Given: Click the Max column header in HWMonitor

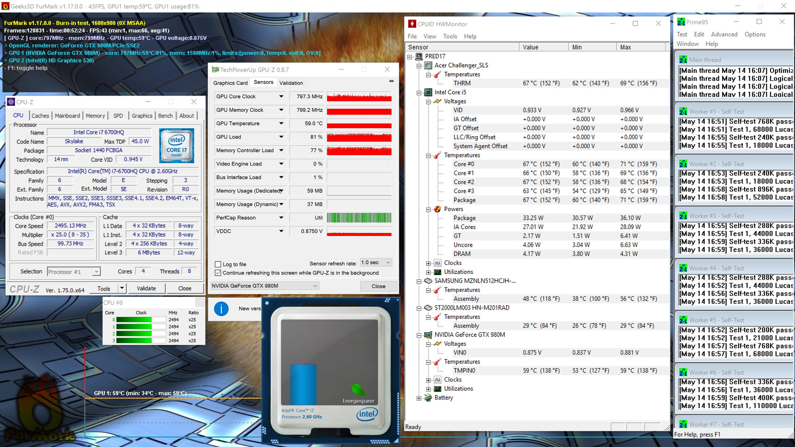Looking at the screenshot, I should tap(641, 47).
